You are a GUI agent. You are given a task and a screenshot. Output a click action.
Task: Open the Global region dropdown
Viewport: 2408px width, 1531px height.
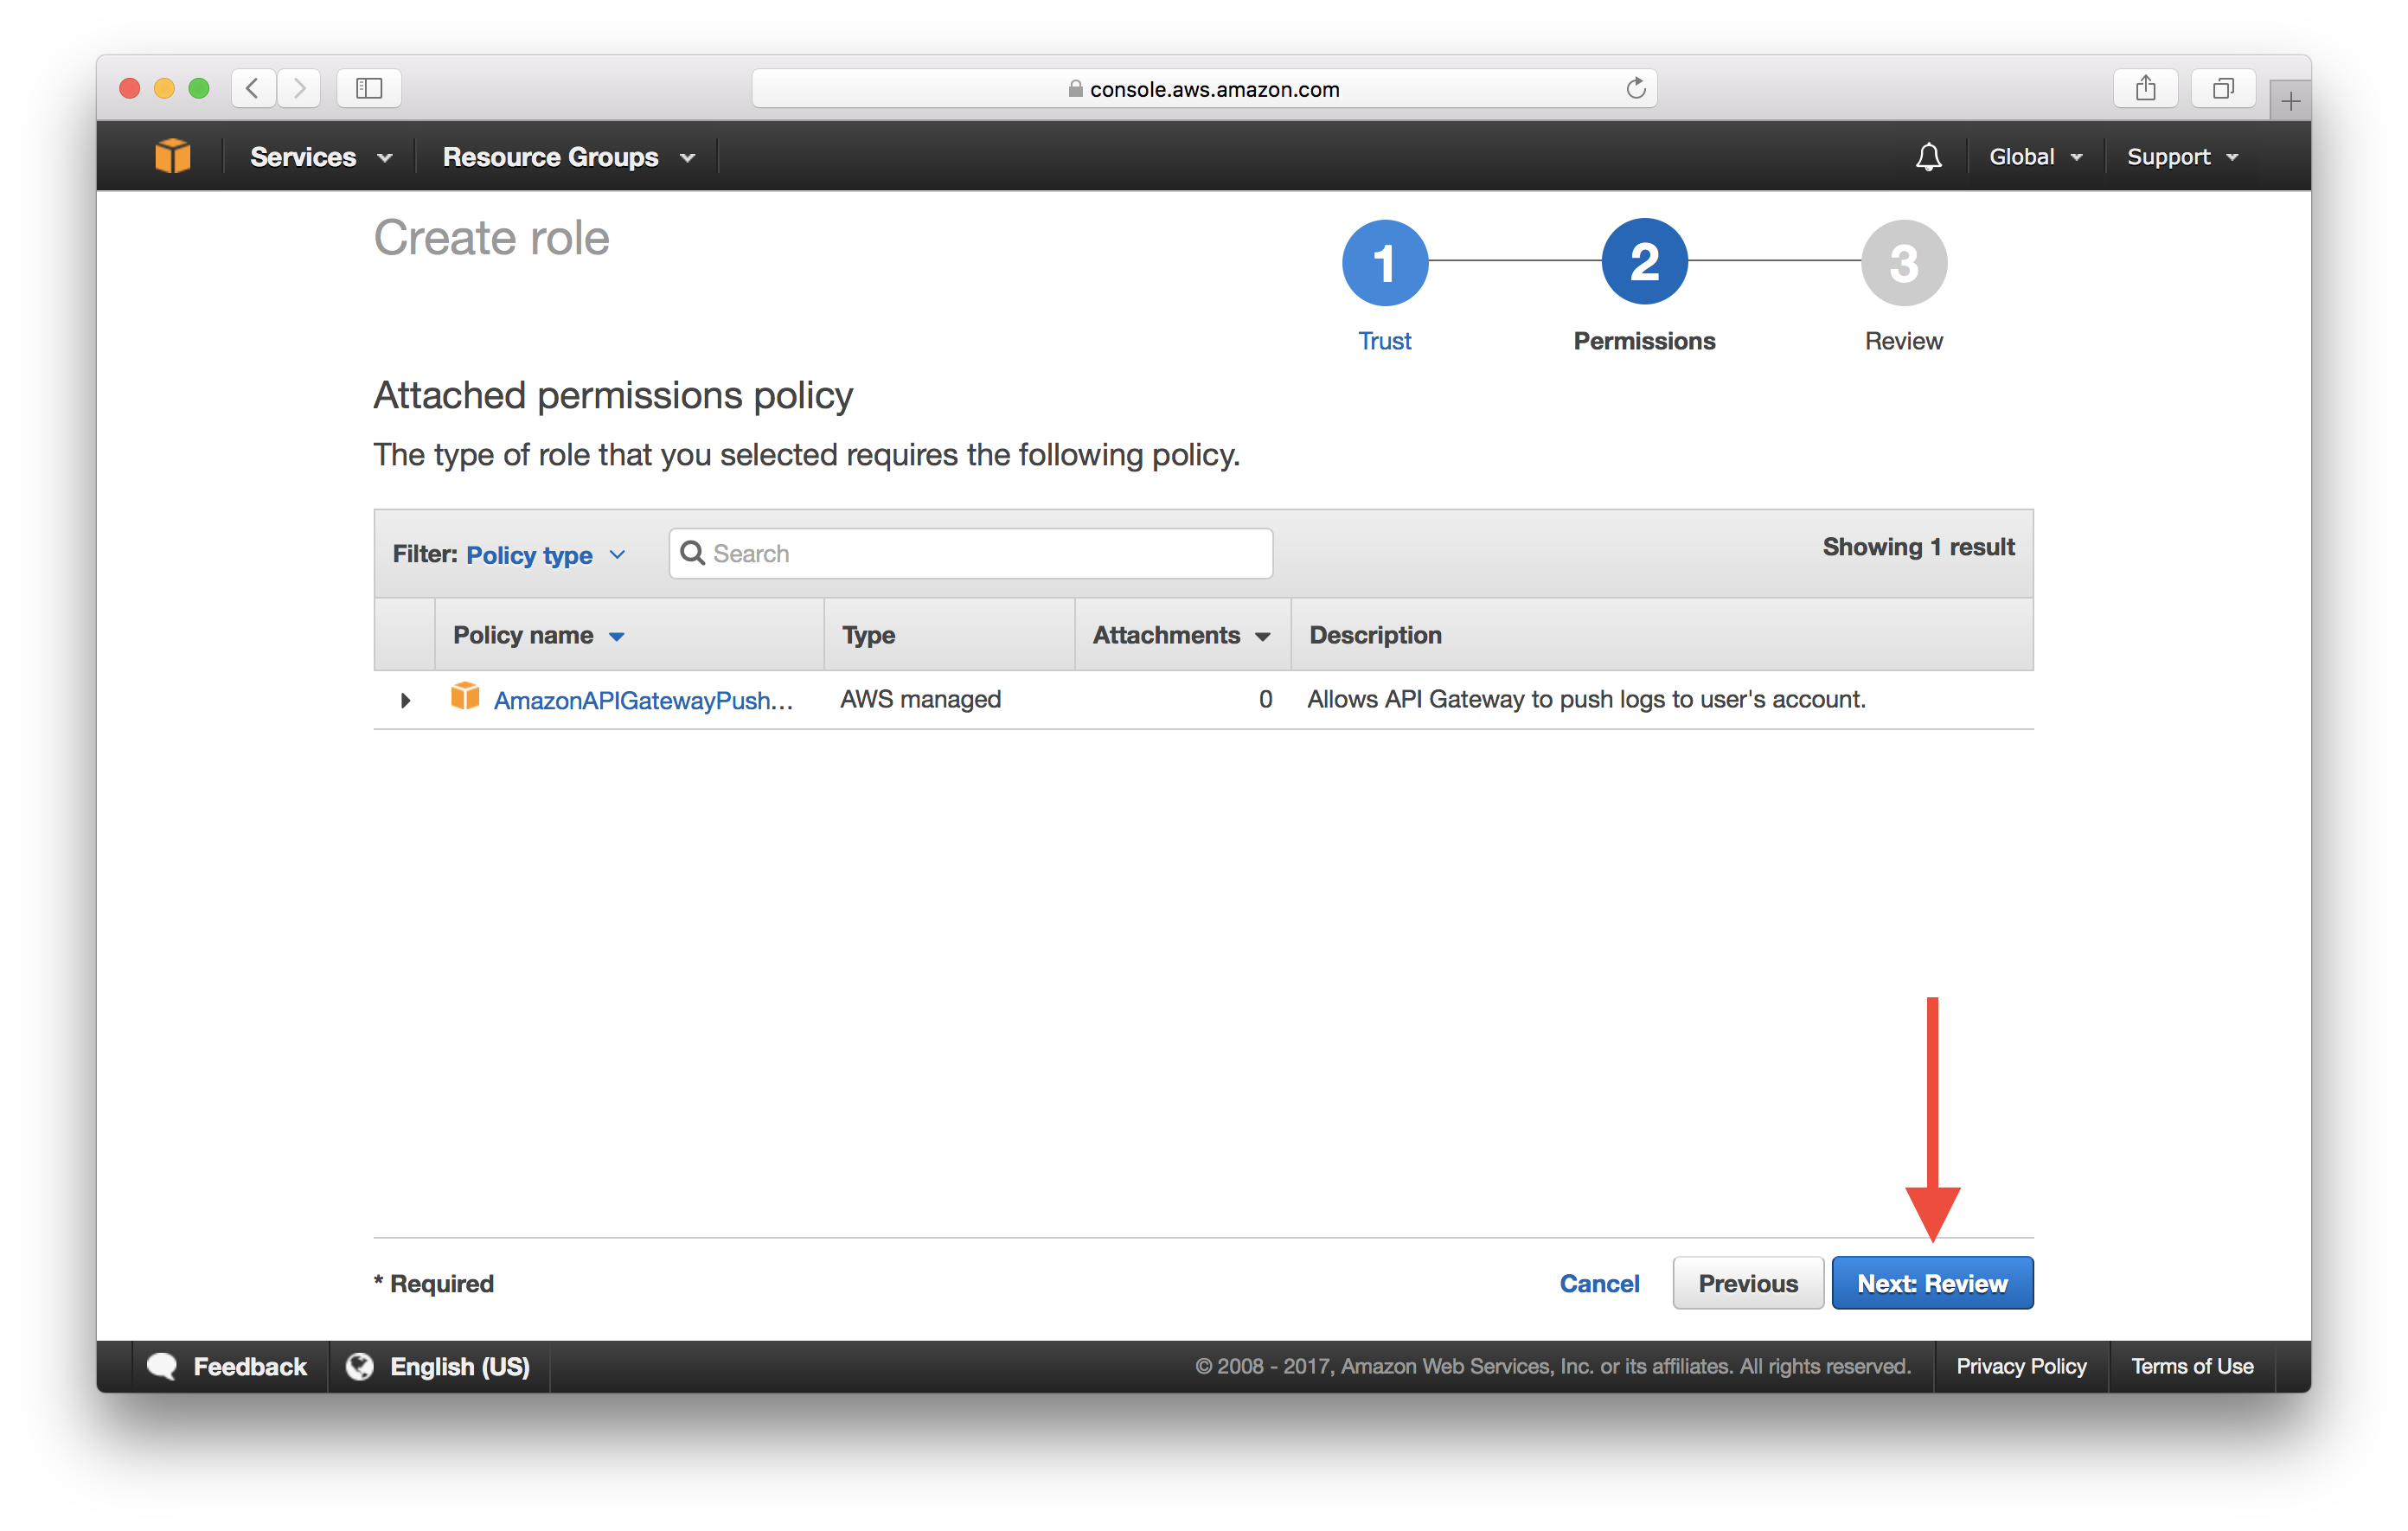coord(2033,157)
